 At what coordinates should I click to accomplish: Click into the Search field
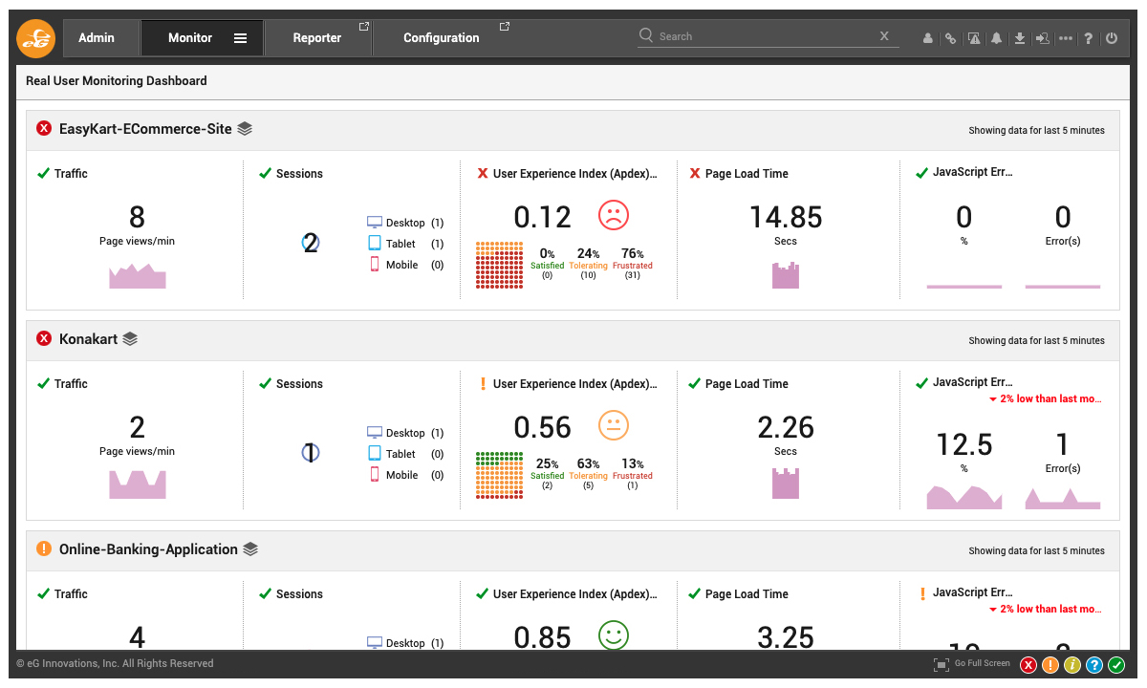768,36
